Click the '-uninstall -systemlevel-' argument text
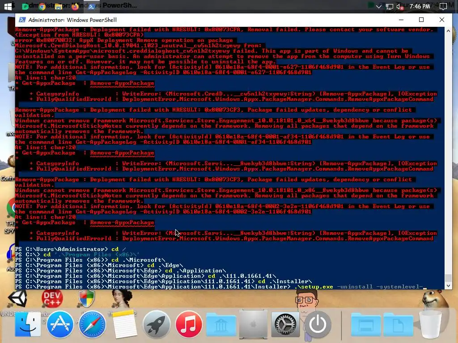Screen dimensions: 458x343 click(x=380, y=287)
